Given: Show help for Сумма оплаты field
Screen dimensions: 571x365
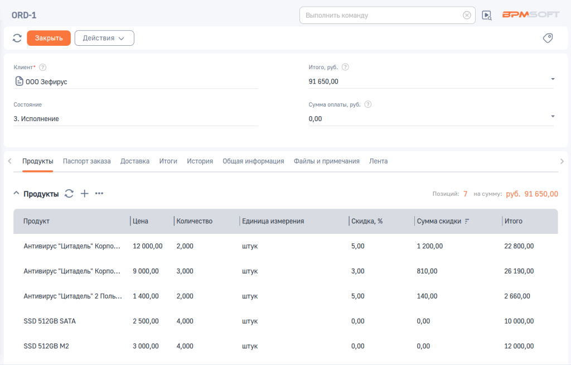Looking at the screenshot, I should pos(368,104).
